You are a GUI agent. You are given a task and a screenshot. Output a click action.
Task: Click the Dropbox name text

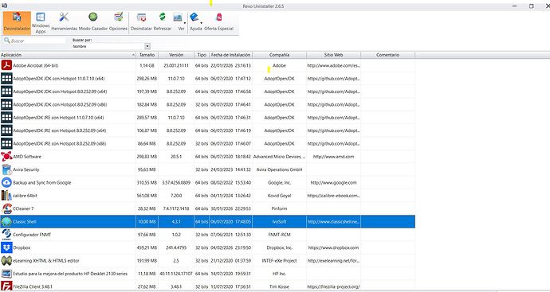pos(22,247)
